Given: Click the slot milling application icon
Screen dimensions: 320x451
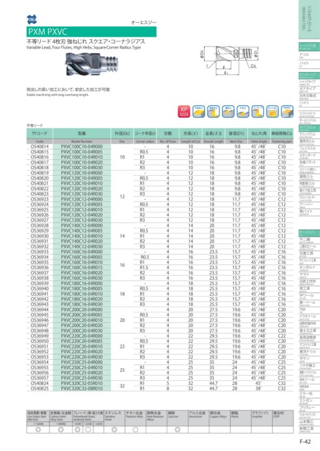Looking at the screenshot, I should pyautogui.click(x=228, y=112).
